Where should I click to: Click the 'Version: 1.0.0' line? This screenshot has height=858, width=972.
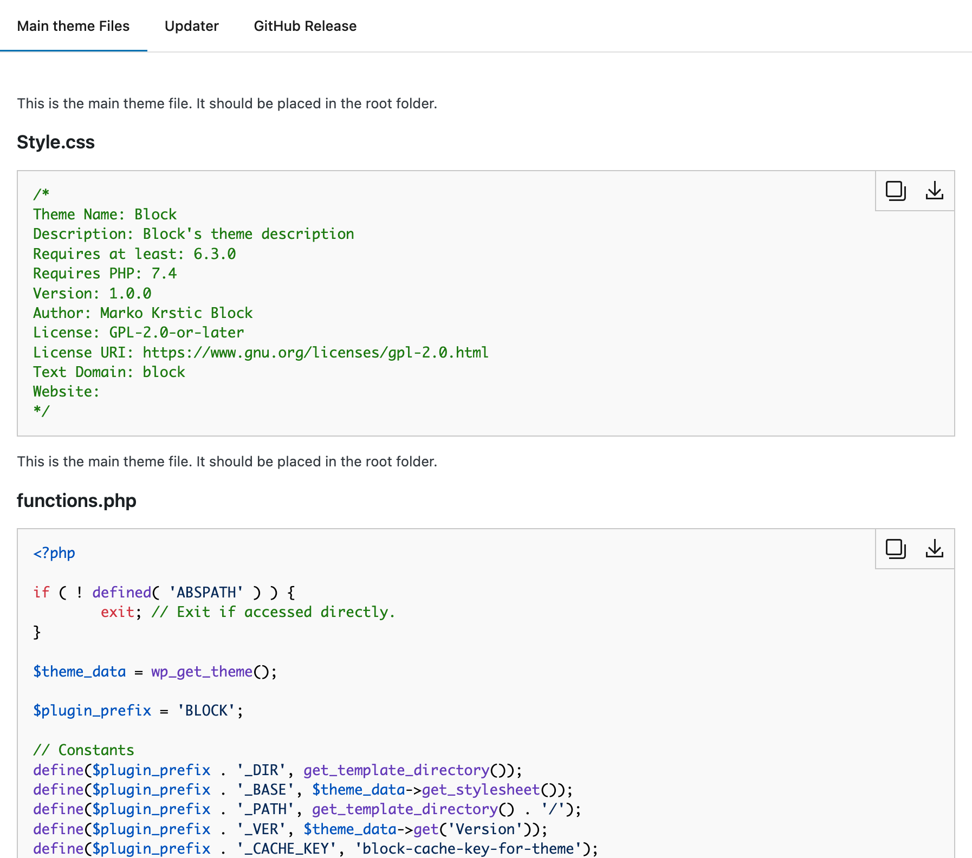92,294
